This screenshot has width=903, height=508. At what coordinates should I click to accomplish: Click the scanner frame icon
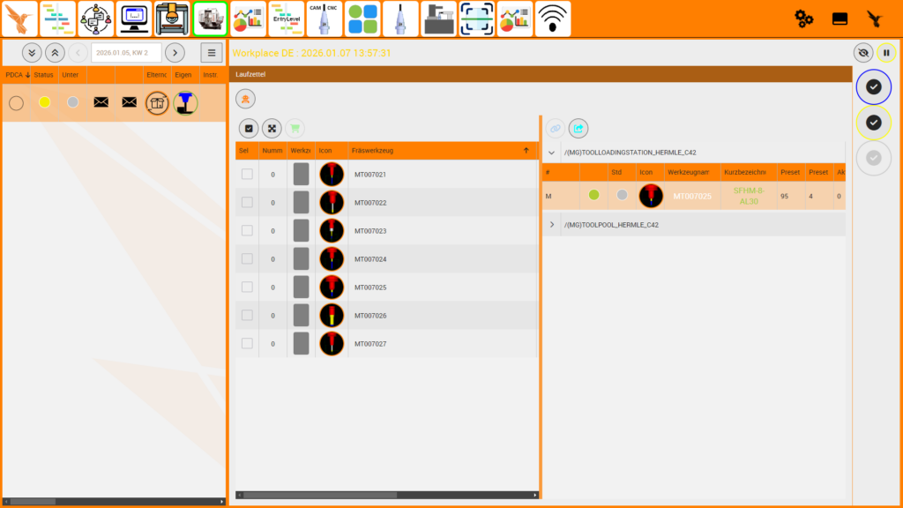(x=477, y=19)
